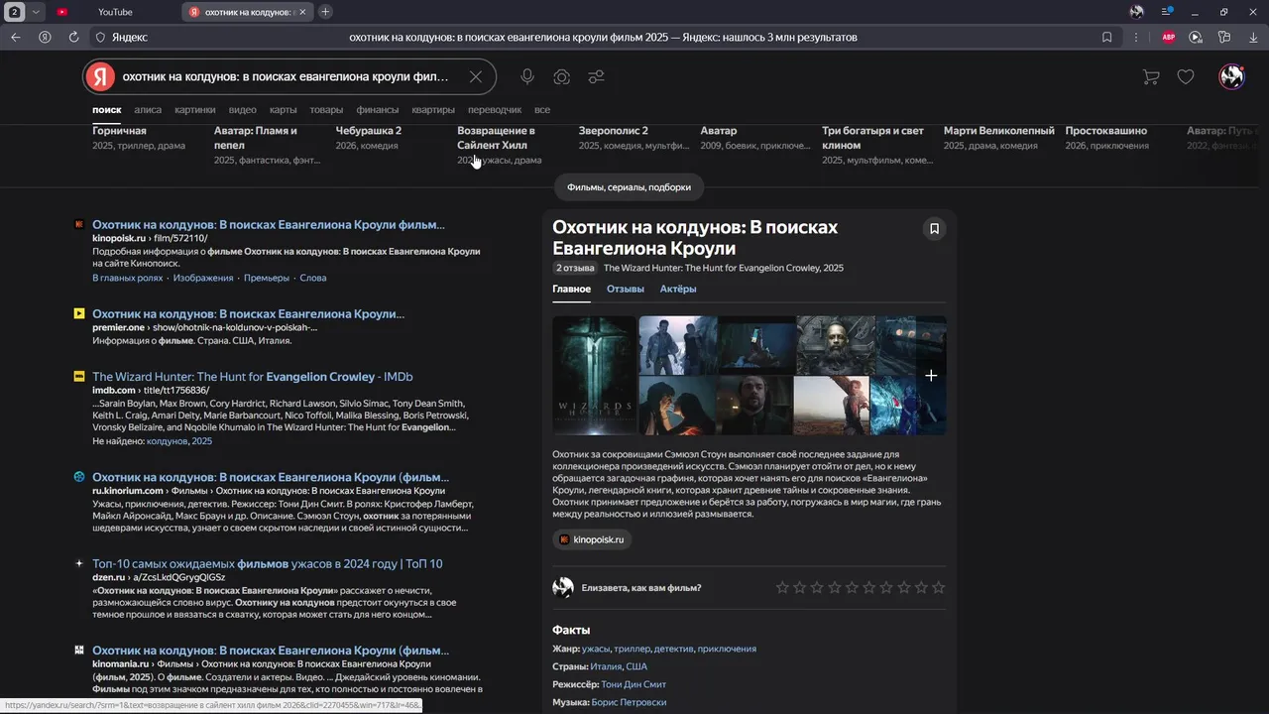Screen dimensions: 1269x714
Task: Open the address bar three-dot menu
Action: tap(1136, 37)
